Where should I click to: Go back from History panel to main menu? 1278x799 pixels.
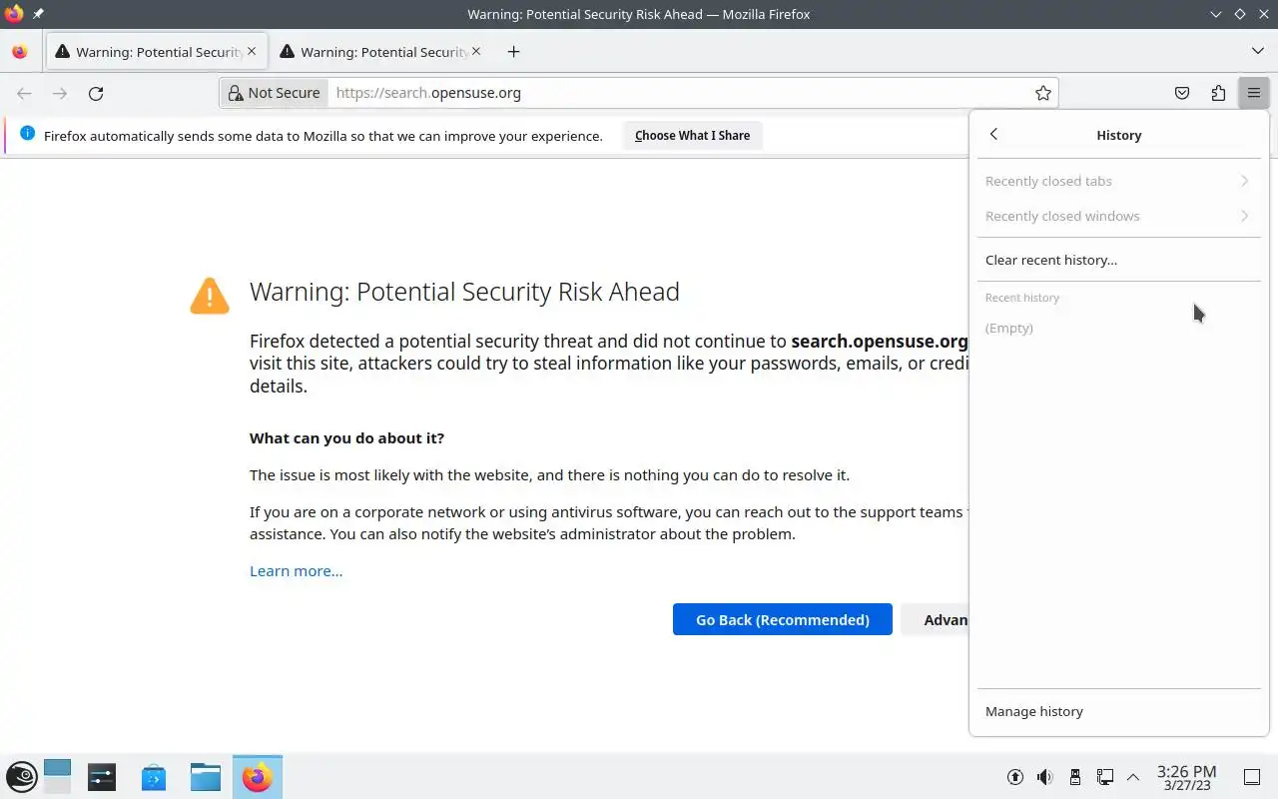pos(993,135)
